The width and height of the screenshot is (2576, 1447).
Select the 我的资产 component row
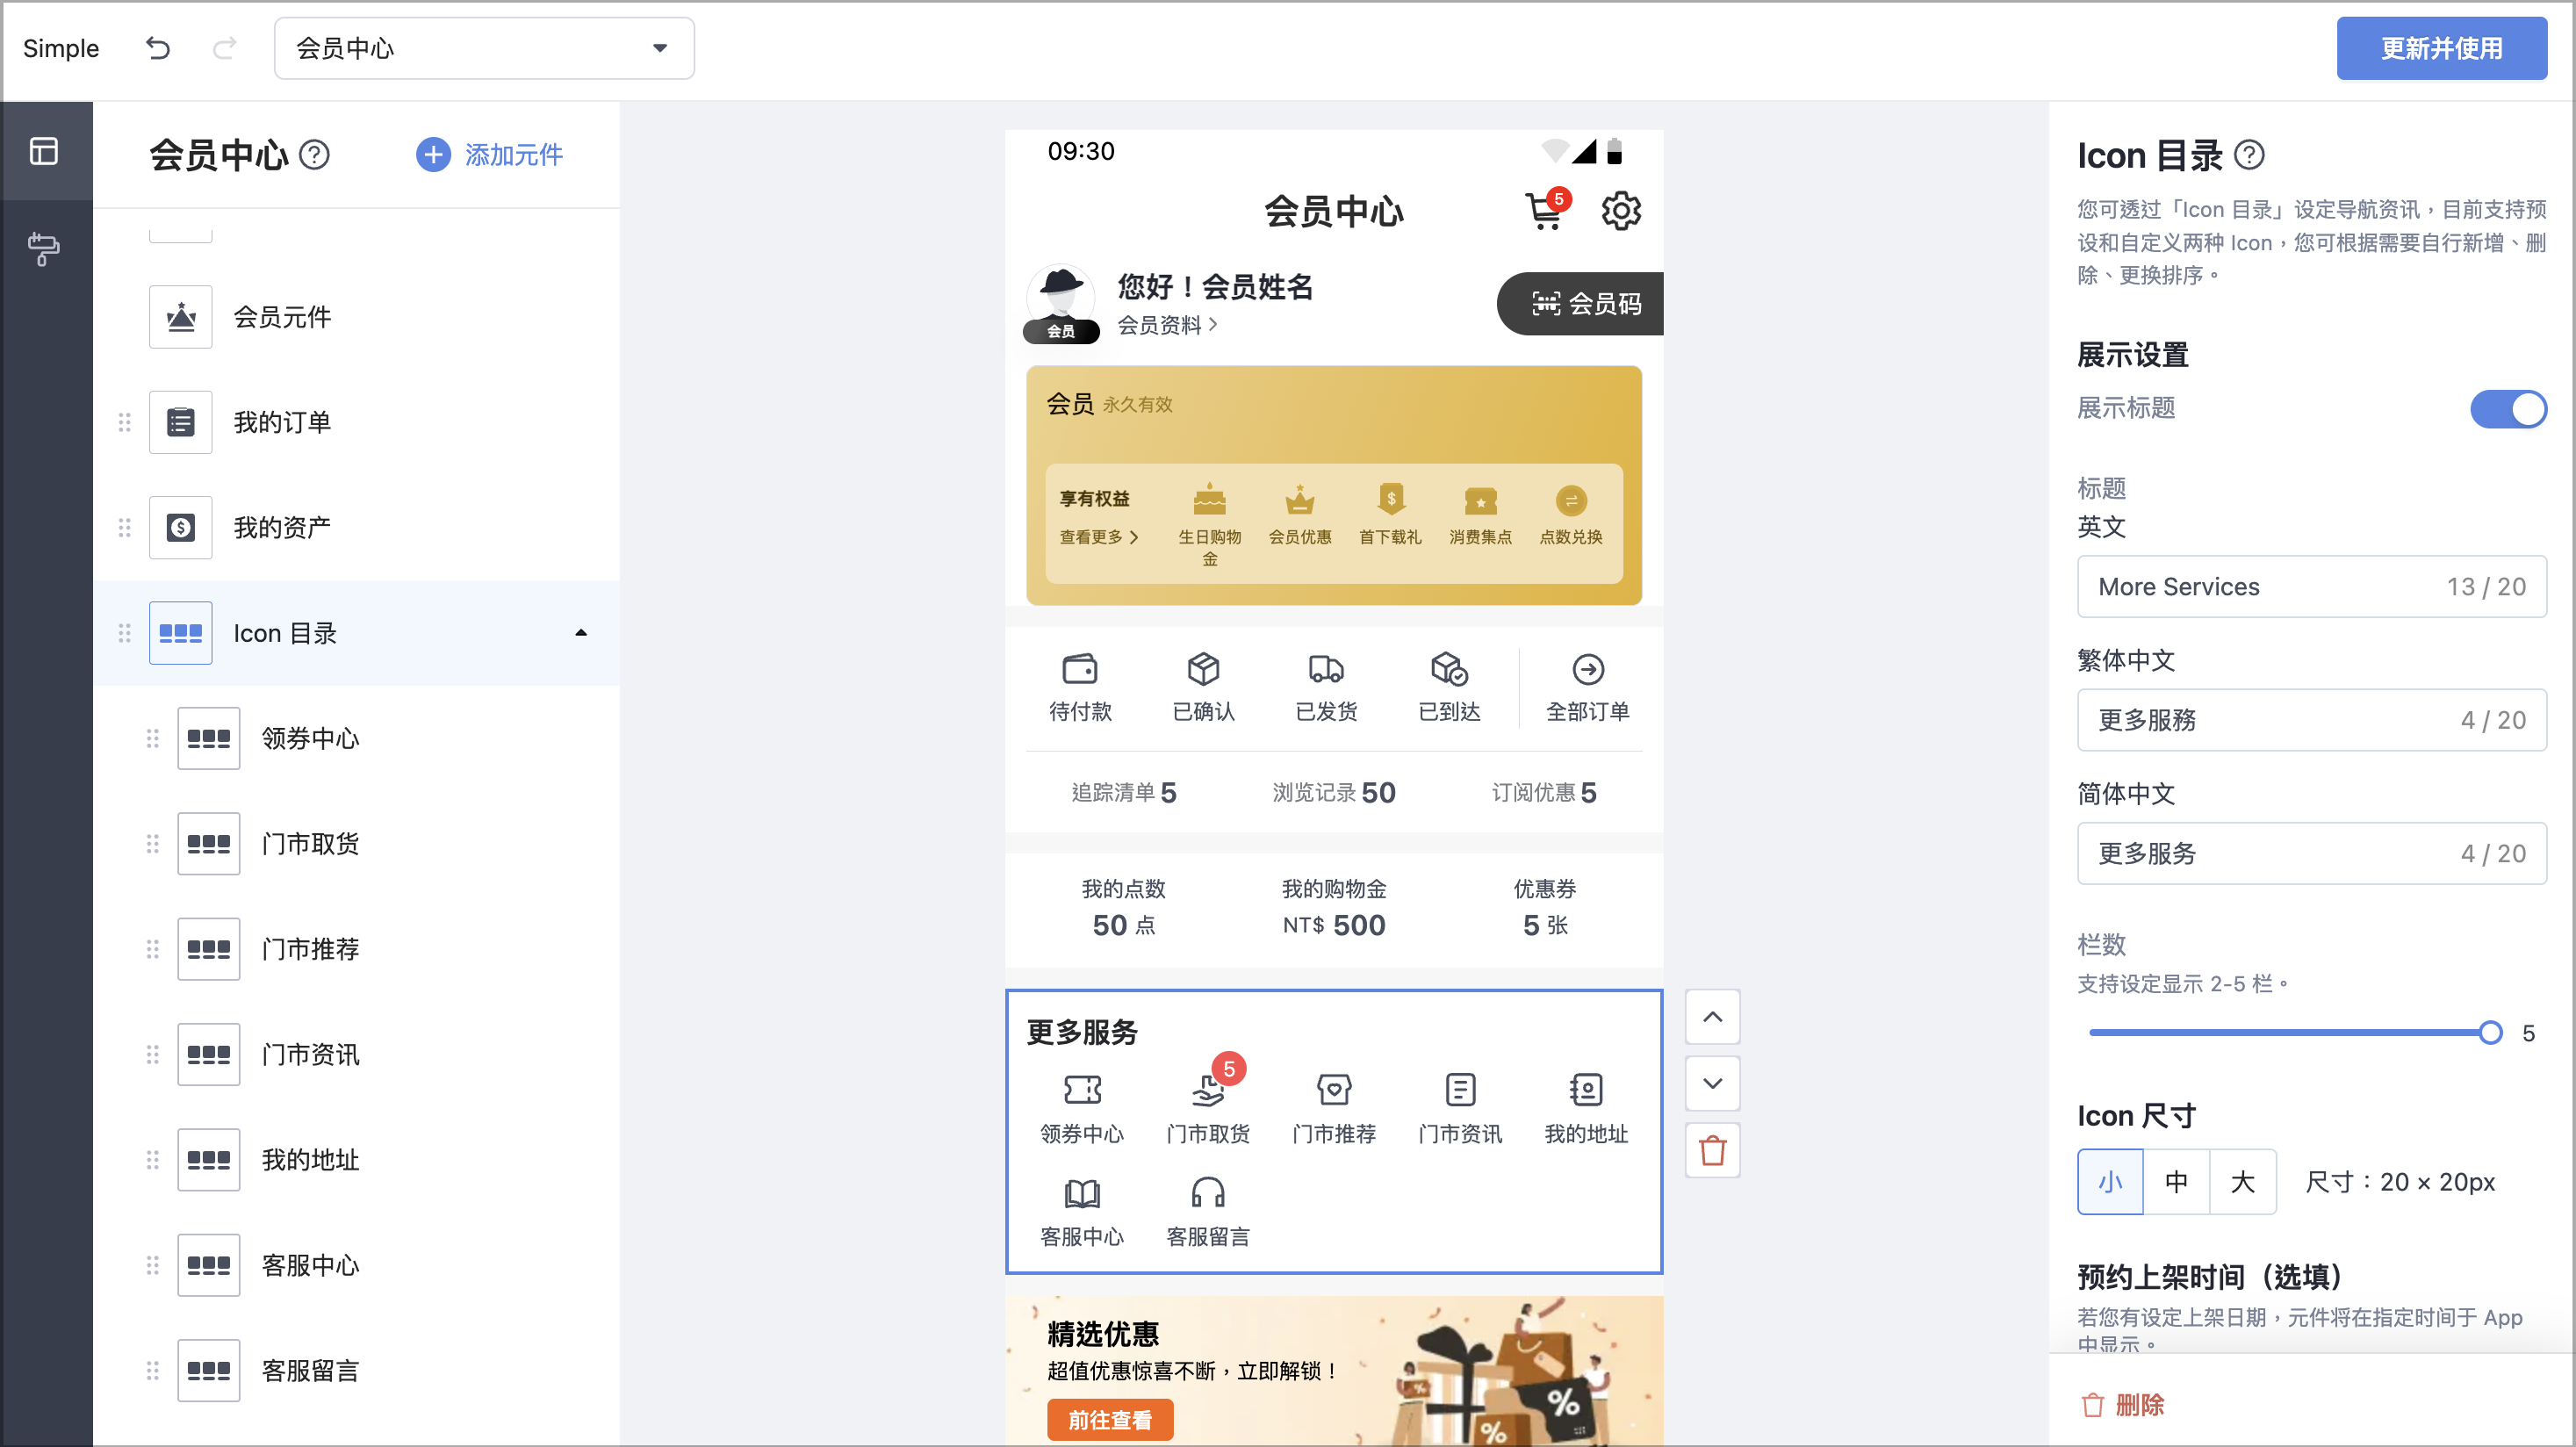coord(356,527)
